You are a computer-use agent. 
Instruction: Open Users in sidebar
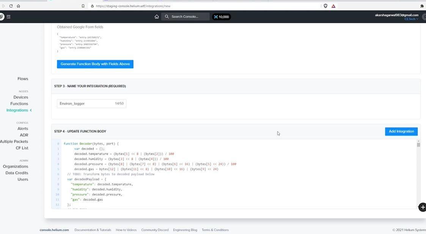(x=23, y=179)
